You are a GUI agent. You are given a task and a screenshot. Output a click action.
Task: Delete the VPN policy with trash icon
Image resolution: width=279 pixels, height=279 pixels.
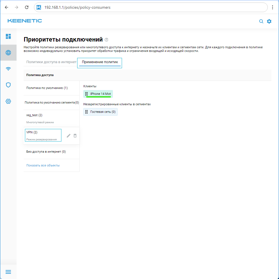pyautogui.click(x=75, y=136)
